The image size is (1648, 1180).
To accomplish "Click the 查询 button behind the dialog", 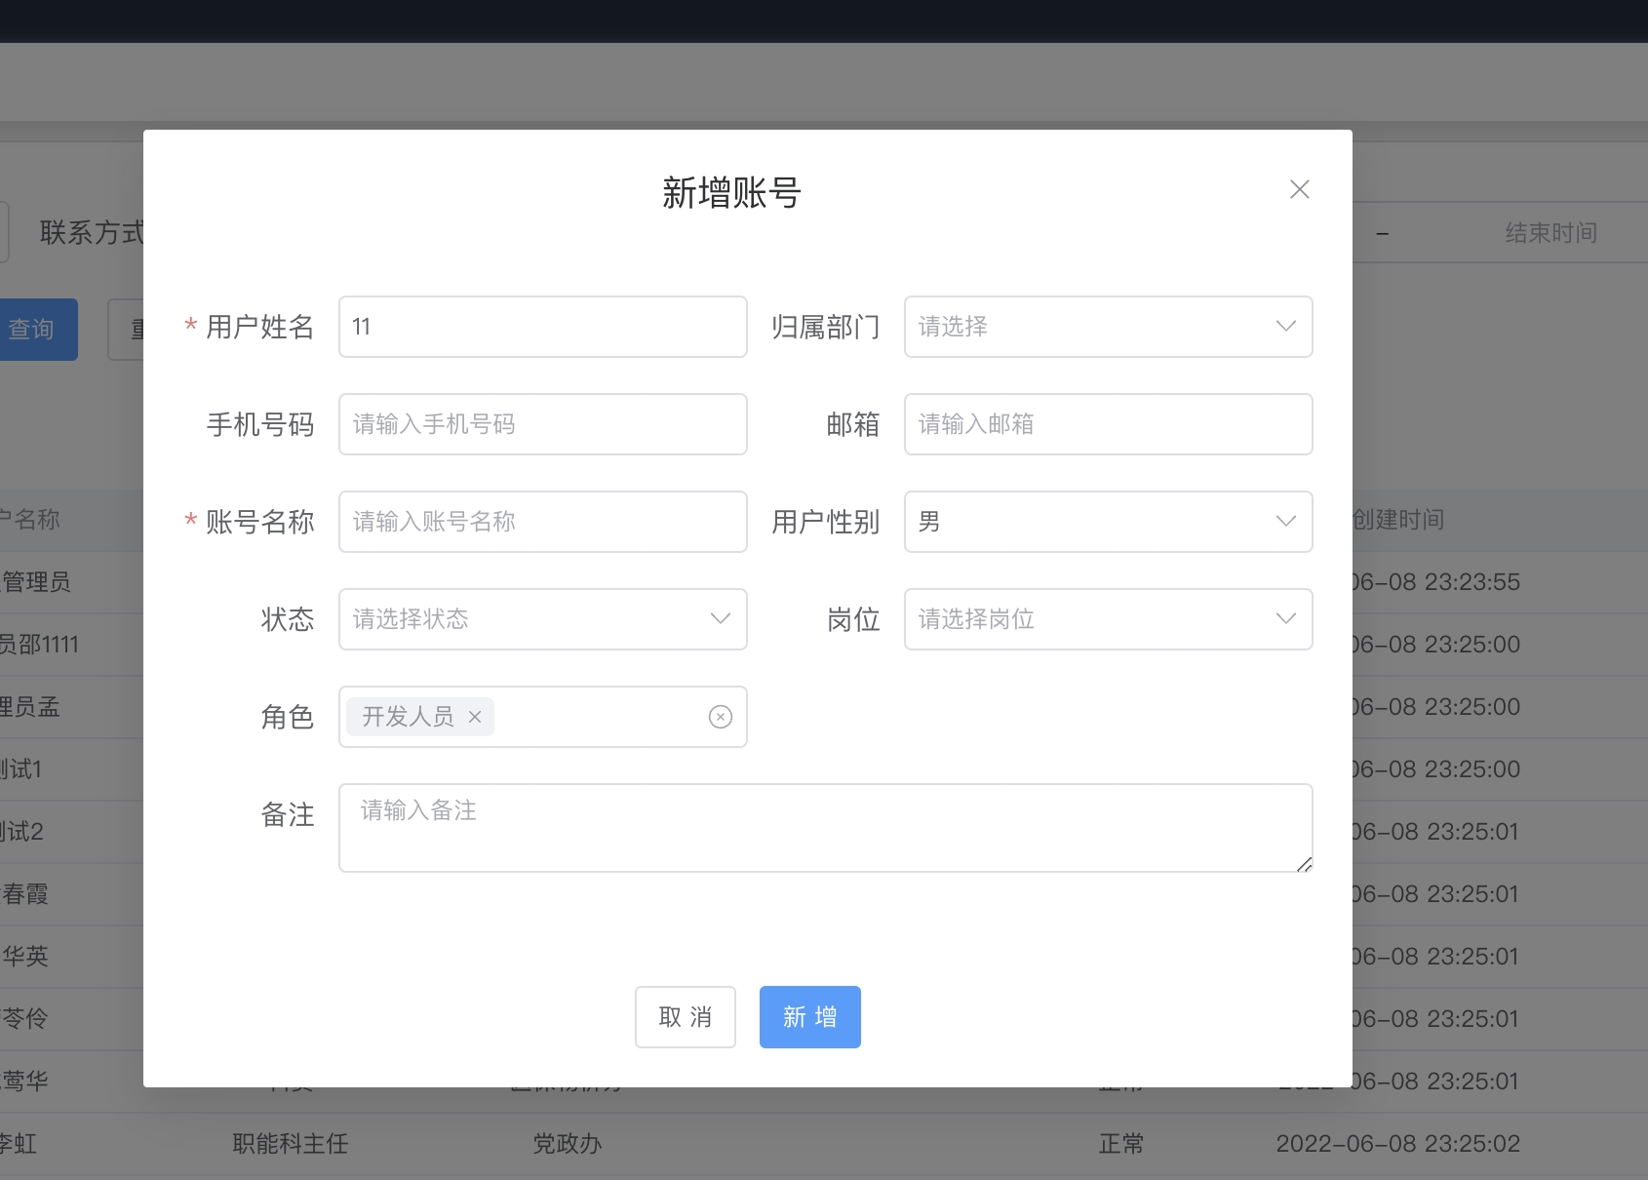I will (x=37, y=330).
